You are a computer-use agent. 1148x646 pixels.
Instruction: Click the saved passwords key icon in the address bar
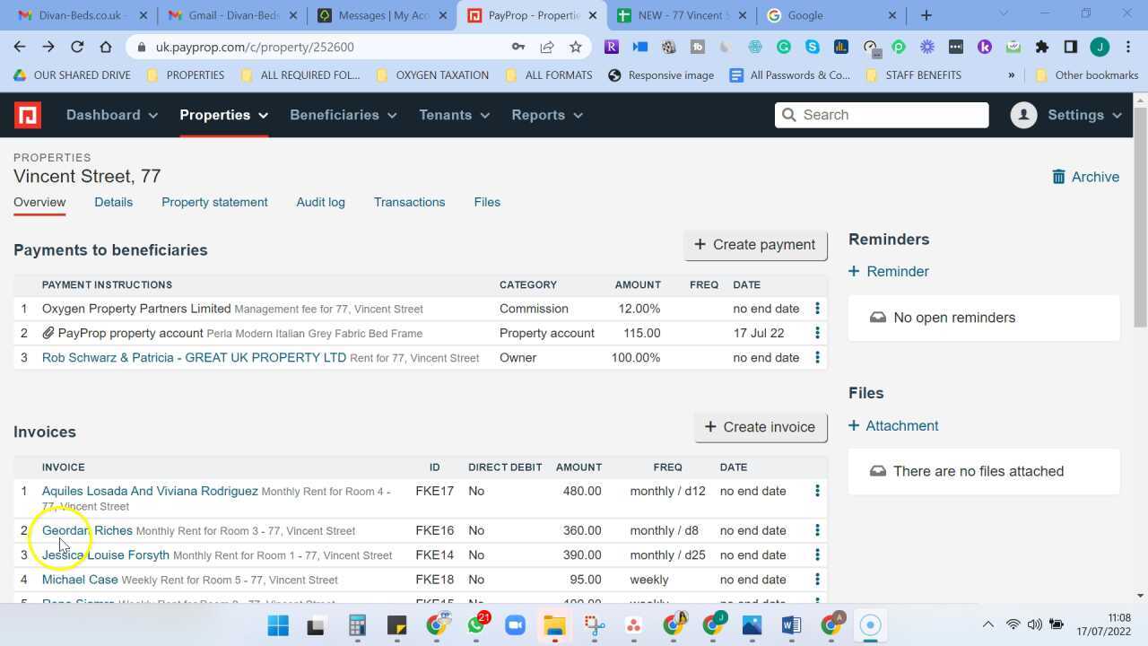click(x=518, y=47)
